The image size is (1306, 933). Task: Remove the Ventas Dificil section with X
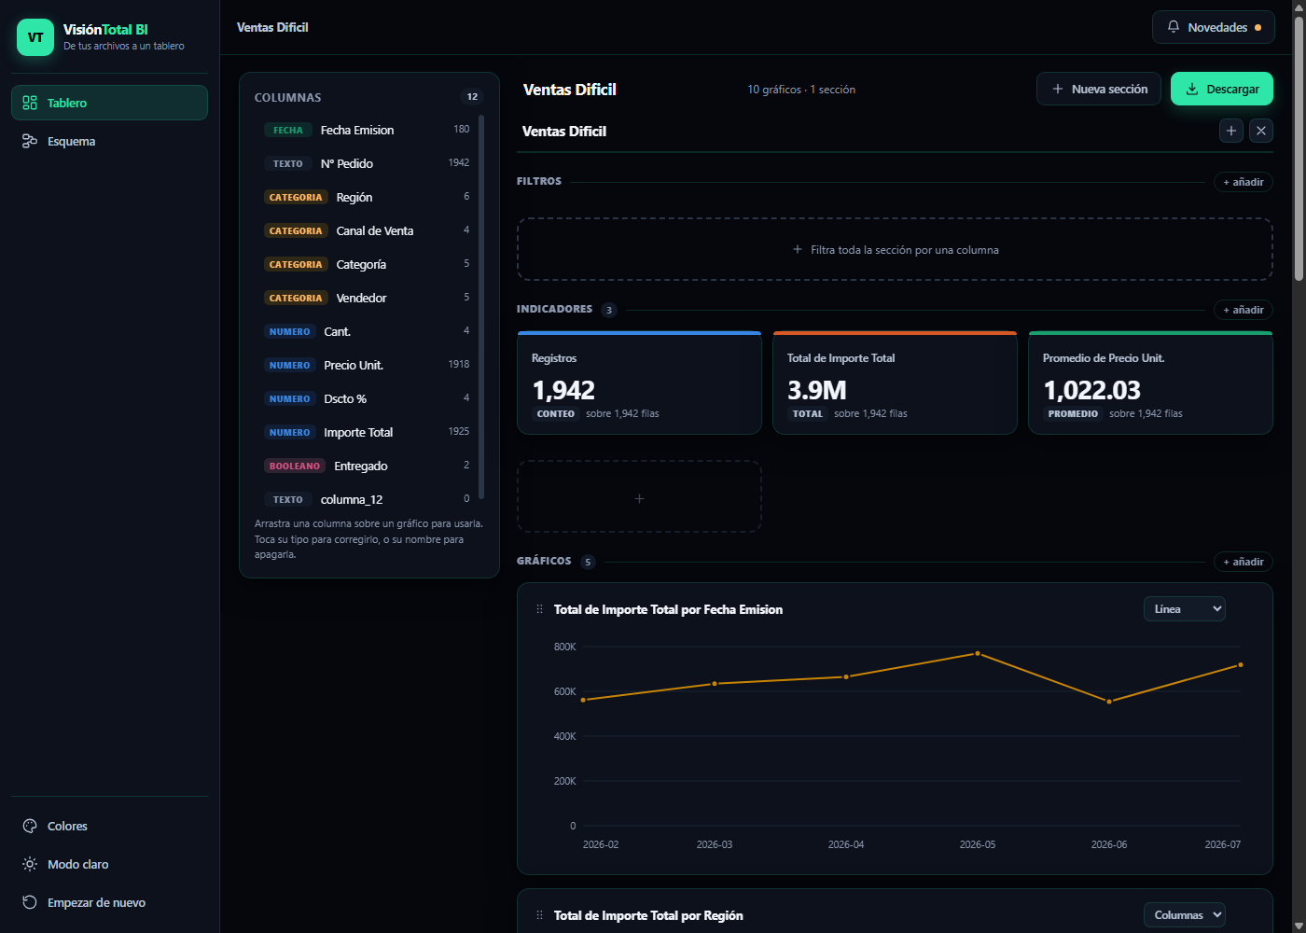[x=1261, y=131]
